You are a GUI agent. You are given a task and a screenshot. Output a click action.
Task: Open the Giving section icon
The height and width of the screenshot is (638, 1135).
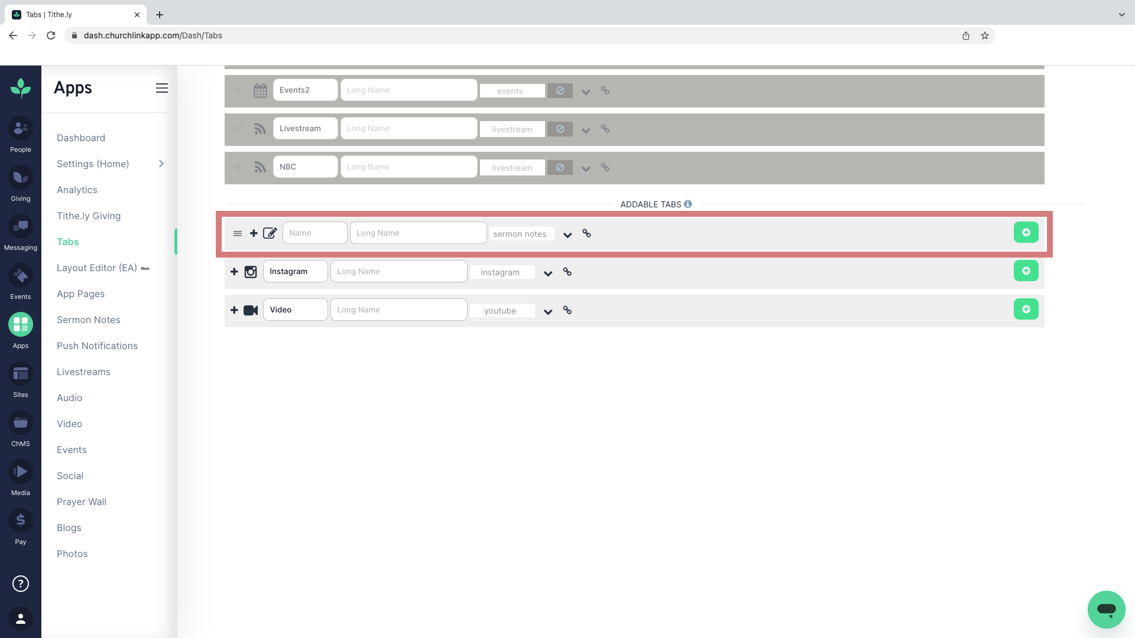pyautogui.click(x=21, y=177)
